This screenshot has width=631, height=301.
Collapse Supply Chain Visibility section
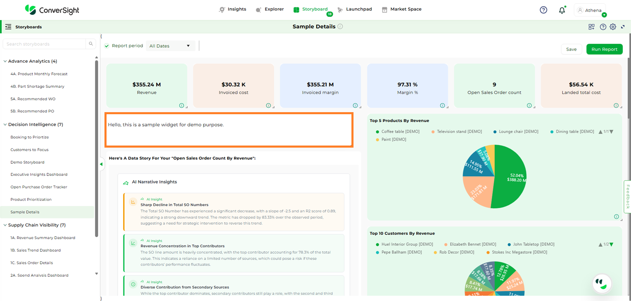click(5, 225)
